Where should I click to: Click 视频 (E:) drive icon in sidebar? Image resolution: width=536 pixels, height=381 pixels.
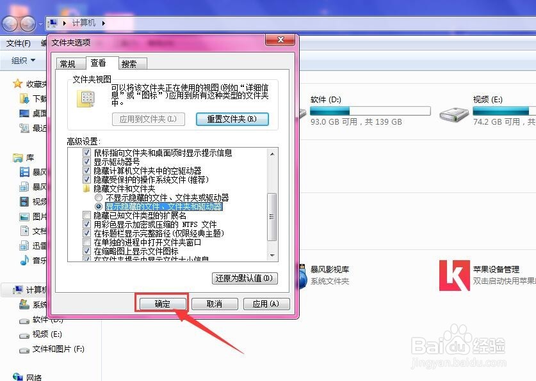(24, 336)
